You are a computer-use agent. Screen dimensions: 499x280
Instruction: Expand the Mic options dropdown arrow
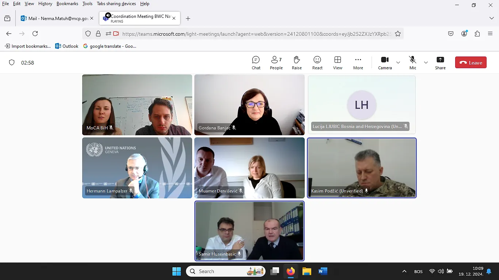(426, 63)
